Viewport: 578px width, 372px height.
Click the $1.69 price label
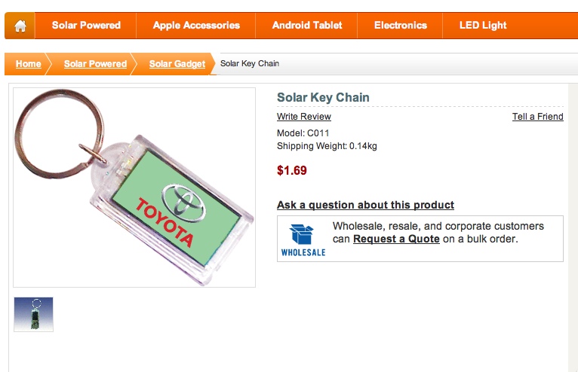(x=291, y=170)
